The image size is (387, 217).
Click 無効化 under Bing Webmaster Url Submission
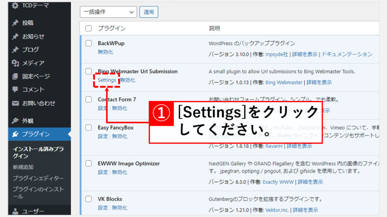coord(128,80)
